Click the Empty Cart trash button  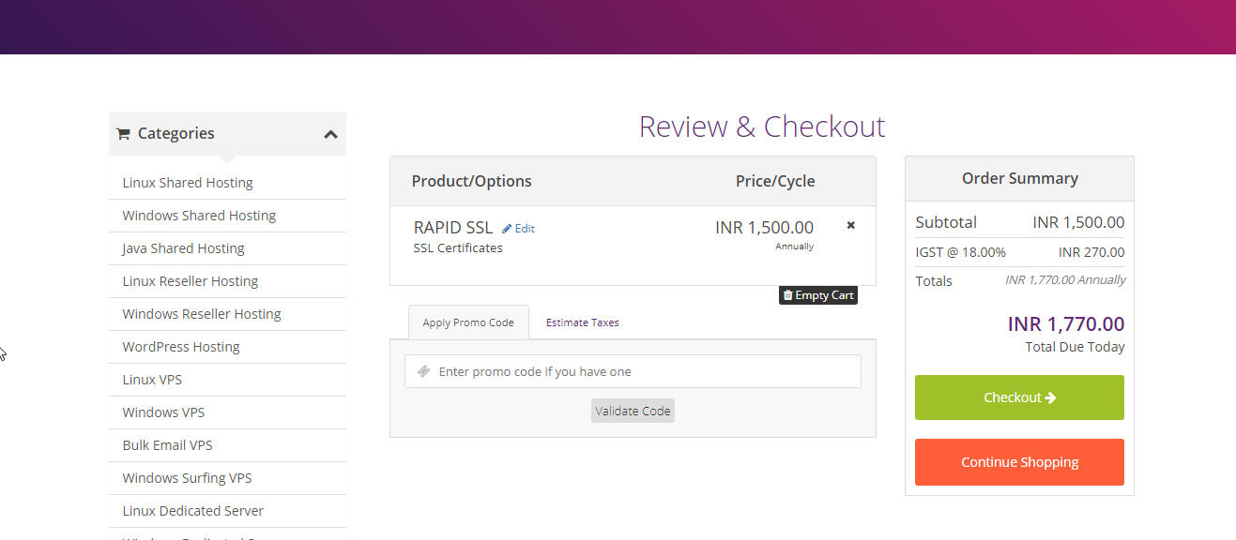click(x=818, y=295)
